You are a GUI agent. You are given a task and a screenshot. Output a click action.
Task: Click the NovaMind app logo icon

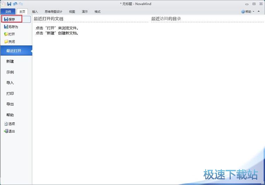pos(2,4)
